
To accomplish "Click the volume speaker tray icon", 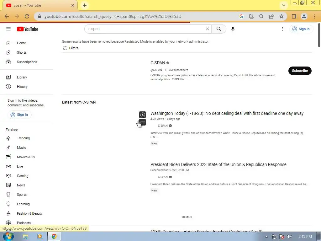I will pos(289,237).
